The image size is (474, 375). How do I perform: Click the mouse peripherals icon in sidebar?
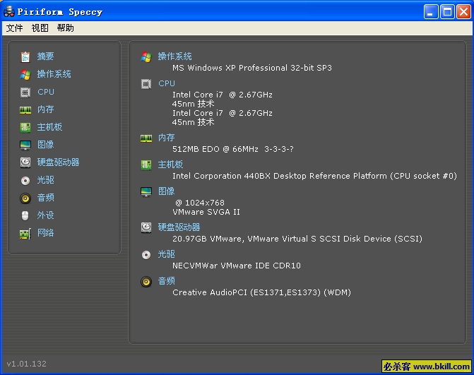(25, 215)
